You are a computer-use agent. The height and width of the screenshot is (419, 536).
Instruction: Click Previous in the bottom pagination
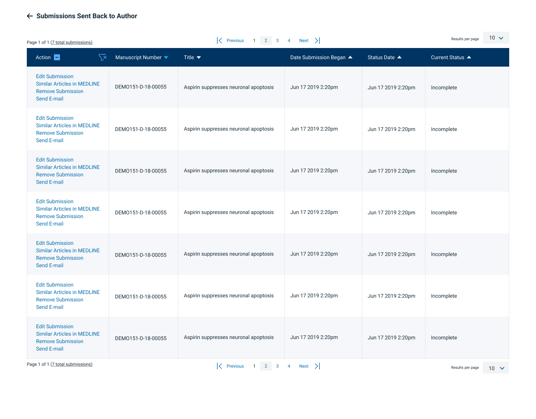(x=235, y=366)
